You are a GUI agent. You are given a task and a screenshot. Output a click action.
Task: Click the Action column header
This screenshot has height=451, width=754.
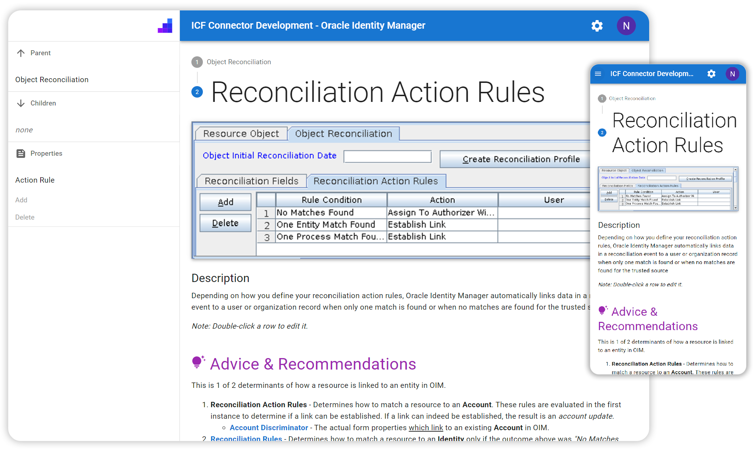pos(442,200)
